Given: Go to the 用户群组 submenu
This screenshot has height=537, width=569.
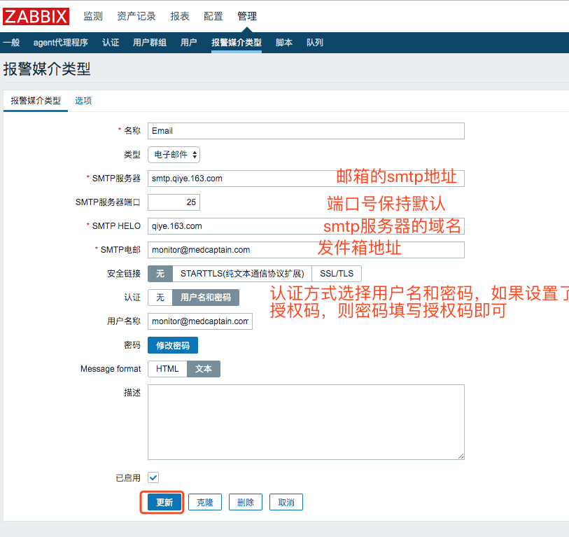Looking at the screenshot, I should tap(150, 43).
